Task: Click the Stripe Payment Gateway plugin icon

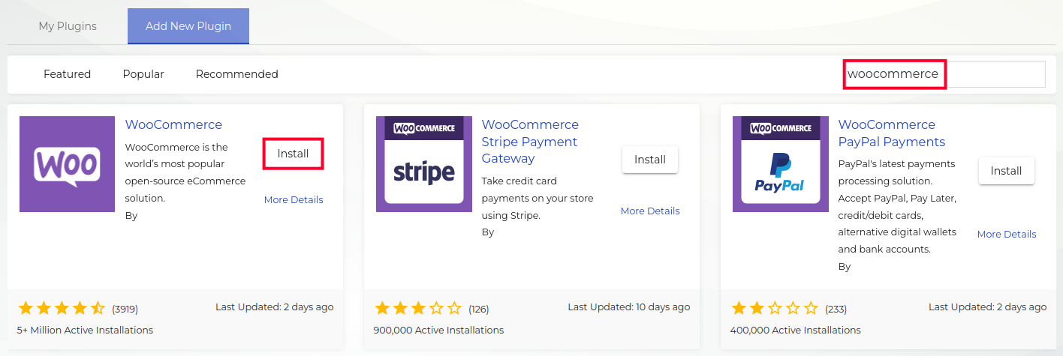Action: (x=423, y=164)
